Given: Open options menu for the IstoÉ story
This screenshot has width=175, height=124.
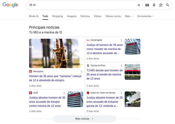Looking at the screenshot, I should click(x=64, y=93).
